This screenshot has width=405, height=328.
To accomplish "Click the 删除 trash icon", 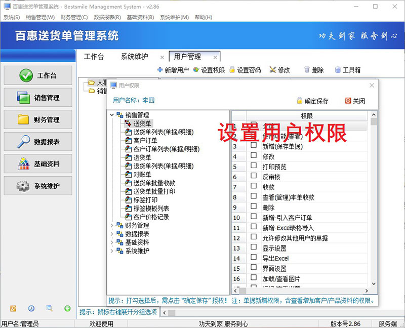I will [x=307, y=70].
